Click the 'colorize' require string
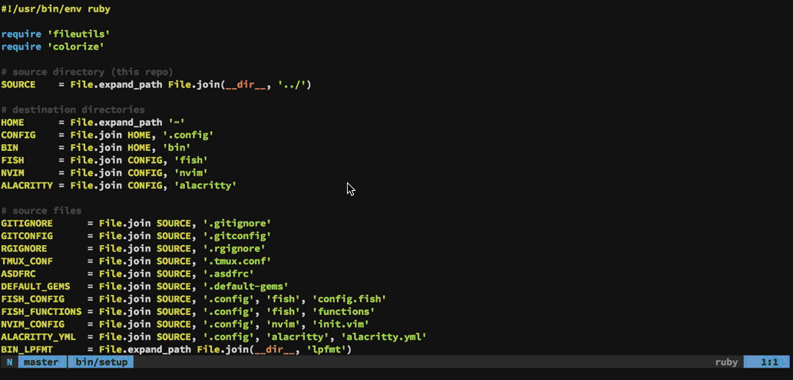Screen dimensions: 793x380 pos(76,47)
